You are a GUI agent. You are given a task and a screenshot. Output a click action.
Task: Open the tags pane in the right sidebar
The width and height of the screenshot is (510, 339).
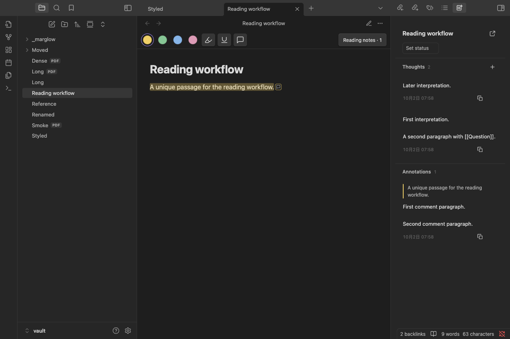[430, 8]
